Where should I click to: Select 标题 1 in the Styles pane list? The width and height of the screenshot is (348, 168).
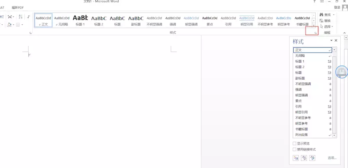[313, 61]
